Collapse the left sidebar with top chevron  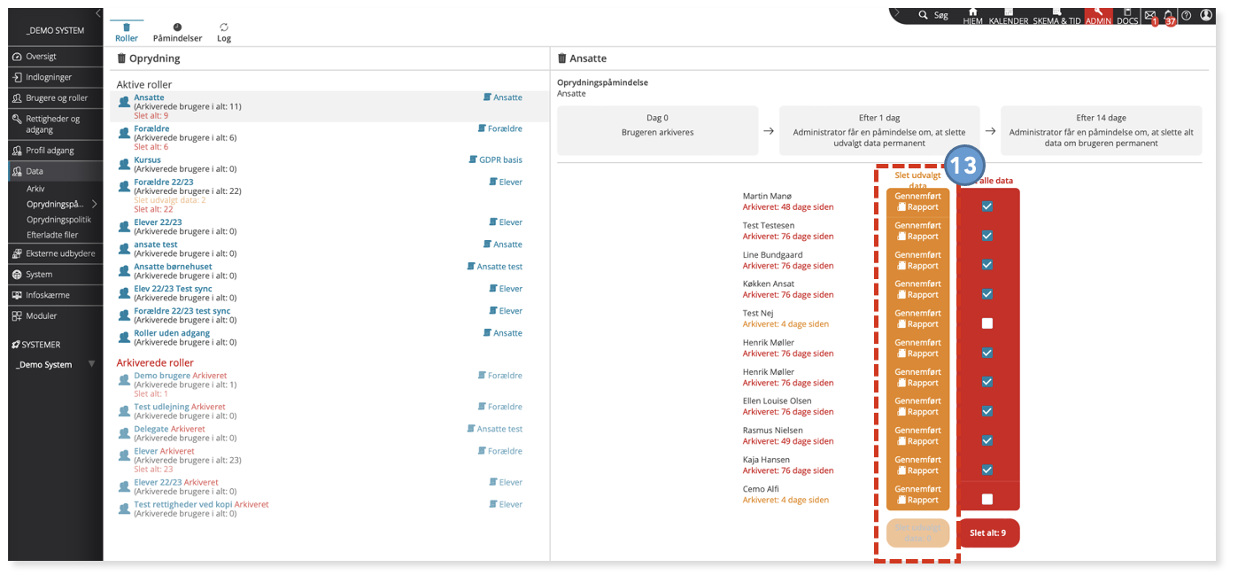pos(97,13)
